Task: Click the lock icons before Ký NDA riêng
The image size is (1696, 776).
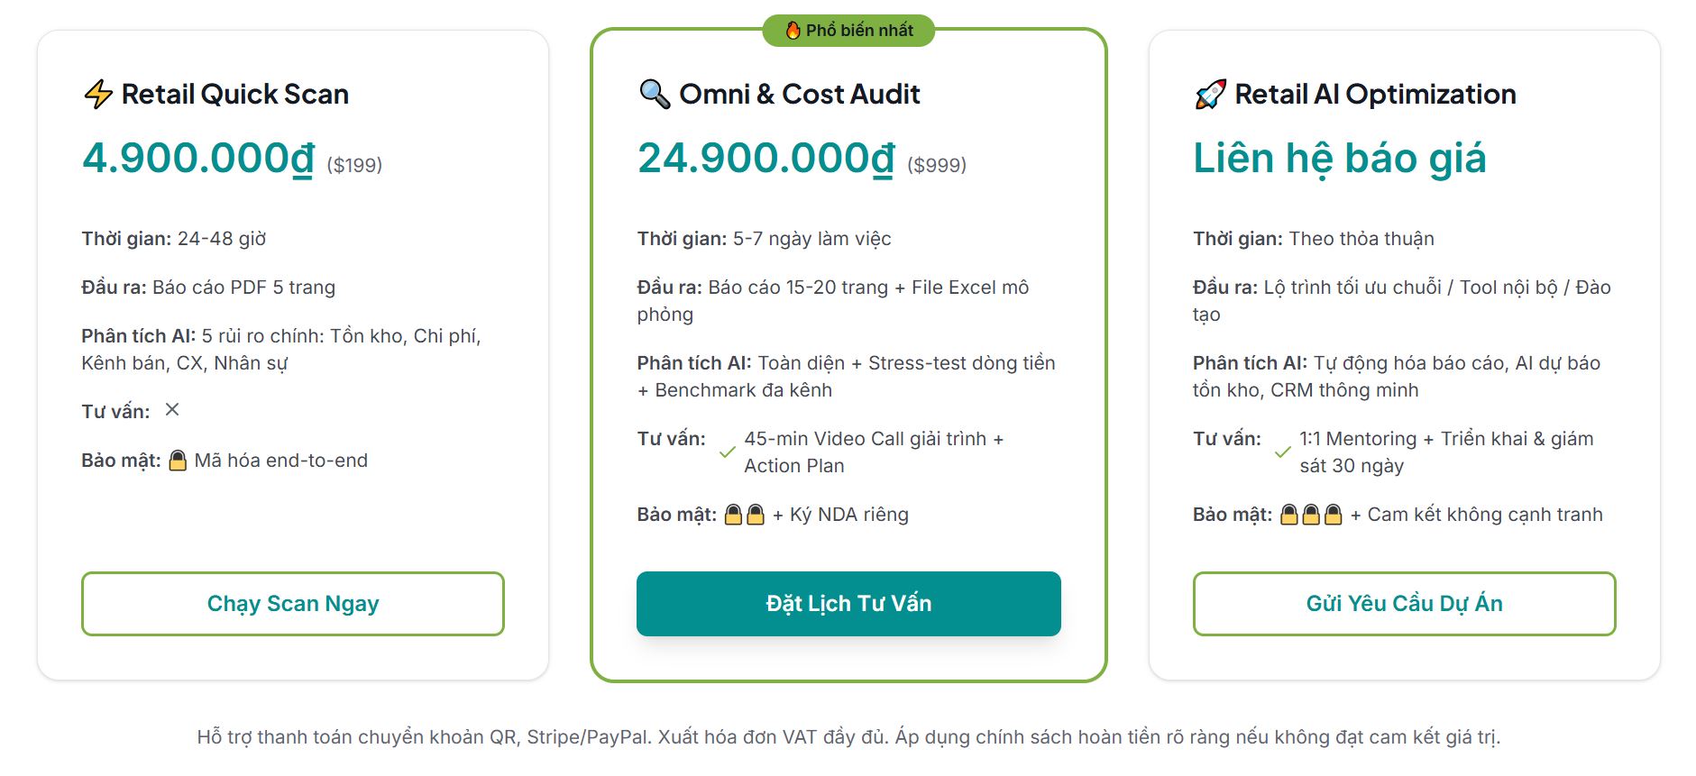Action: 745,515
